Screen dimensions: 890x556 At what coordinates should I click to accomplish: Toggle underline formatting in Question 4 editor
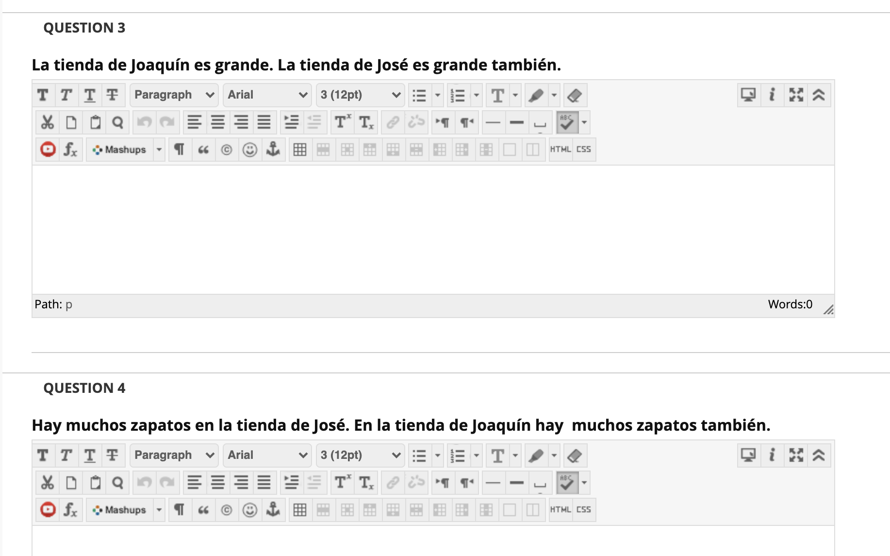tap(90, 455)
